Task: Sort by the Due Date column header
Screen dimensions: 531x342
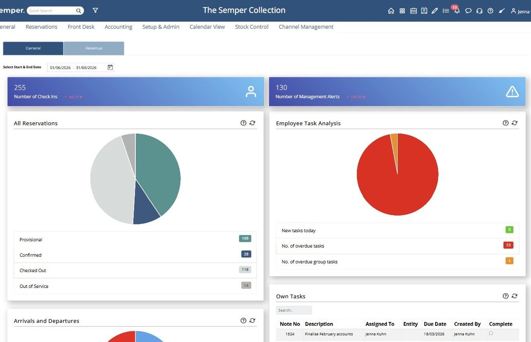Action: pos(435,324)
